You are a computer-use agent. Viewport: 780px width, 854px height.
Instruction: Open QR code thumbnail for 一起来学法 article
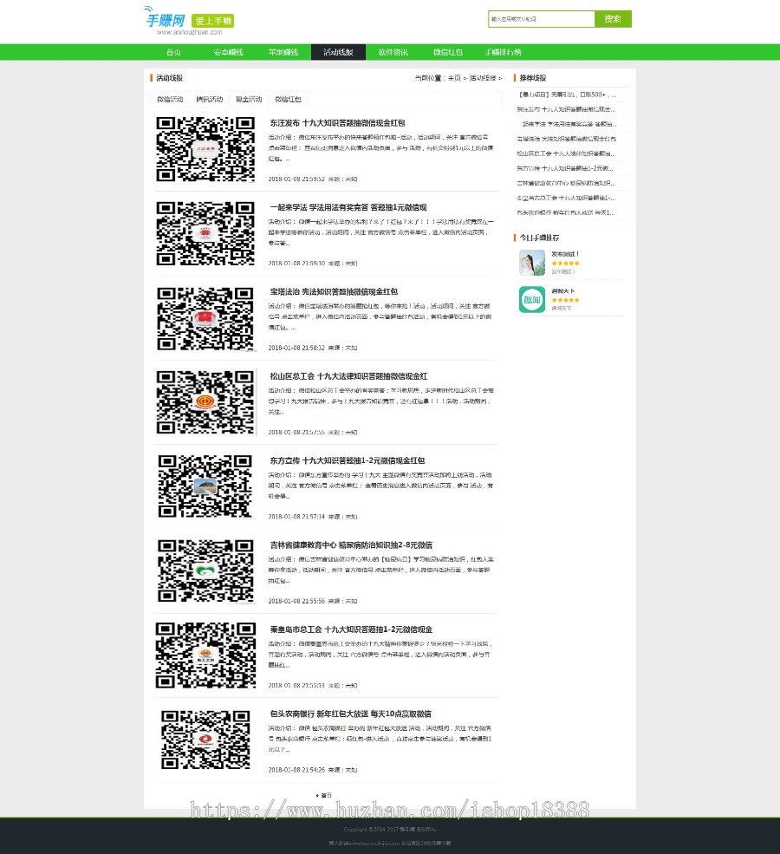click(205, 233)
